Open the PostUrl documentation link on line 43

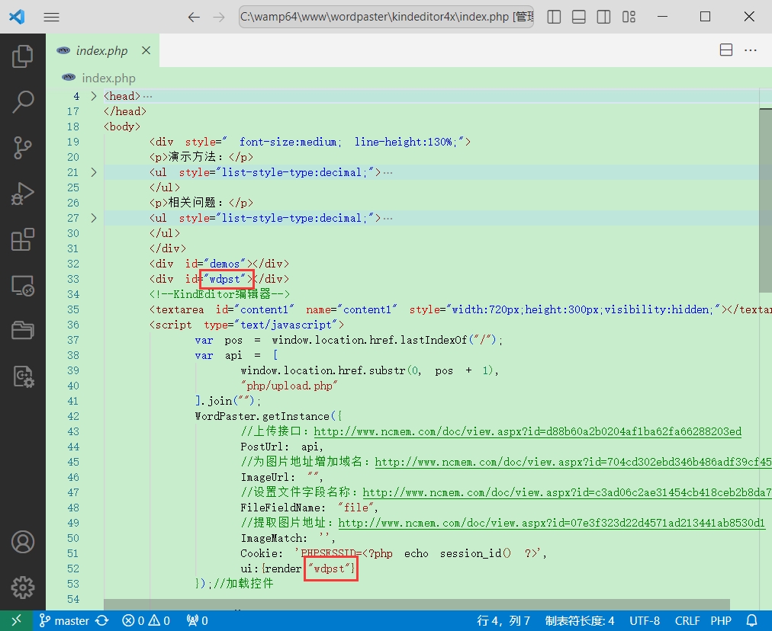(x=527, y=431)
